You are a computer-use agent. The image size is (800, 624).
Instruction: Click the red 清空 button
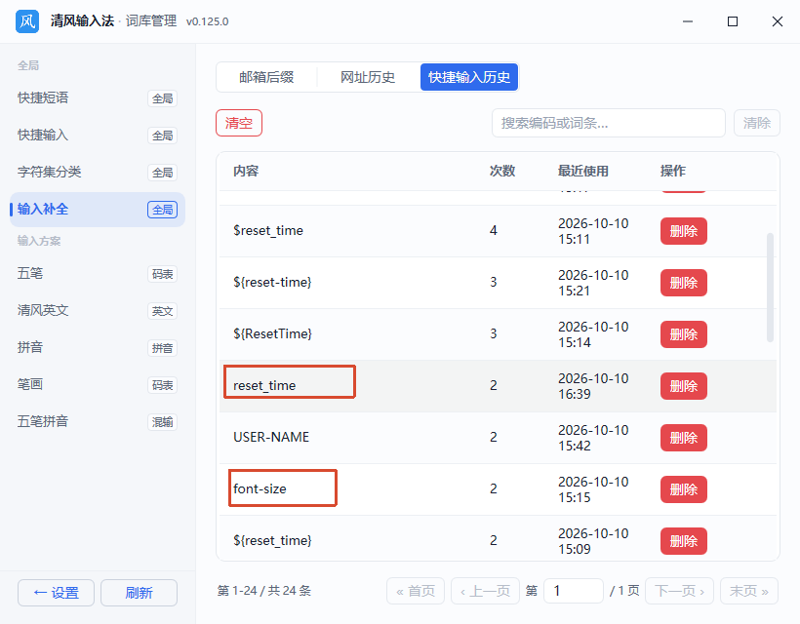click(239, 123)
